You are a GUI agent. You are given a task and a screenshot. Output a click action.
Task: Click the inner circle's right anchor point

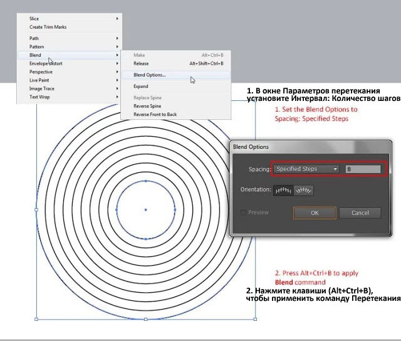[175, 210]
